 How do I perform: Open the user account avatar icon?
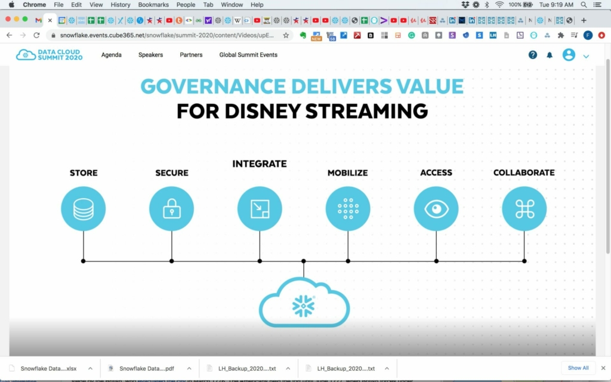pos(569,54)
